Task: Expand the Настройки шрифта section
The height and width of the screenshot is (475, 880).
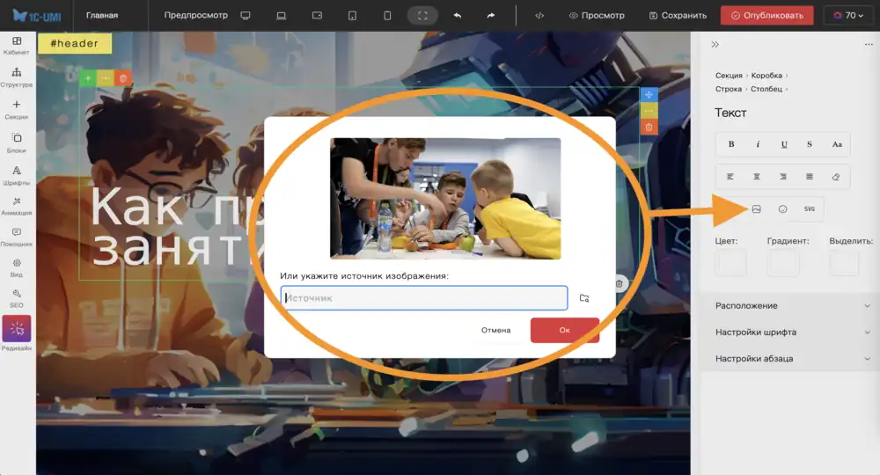Action: [x=792, y=332]
